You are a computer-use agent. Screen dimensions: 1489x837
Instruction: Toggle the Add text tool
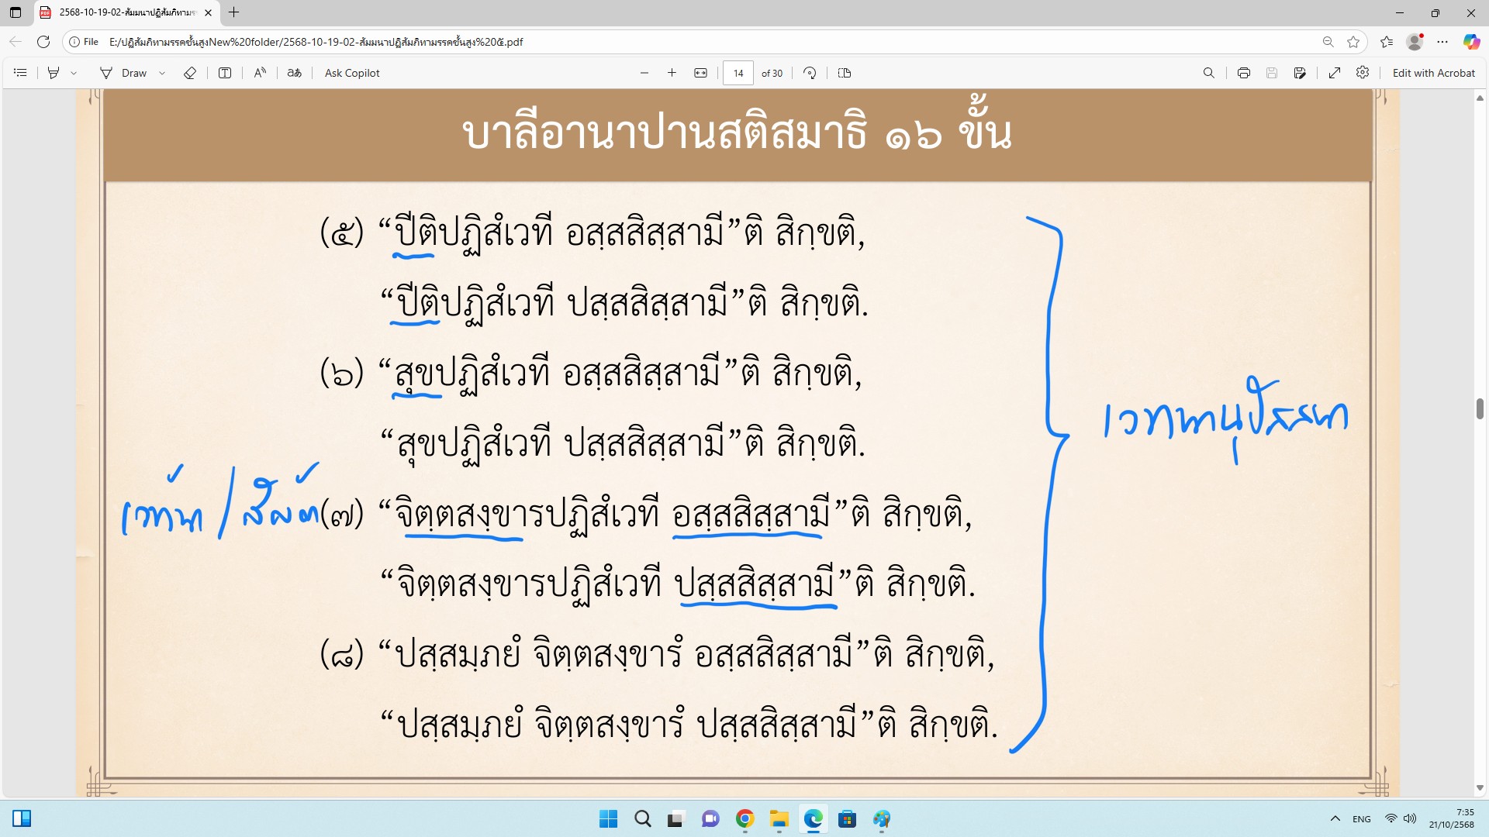pos(225,73)
